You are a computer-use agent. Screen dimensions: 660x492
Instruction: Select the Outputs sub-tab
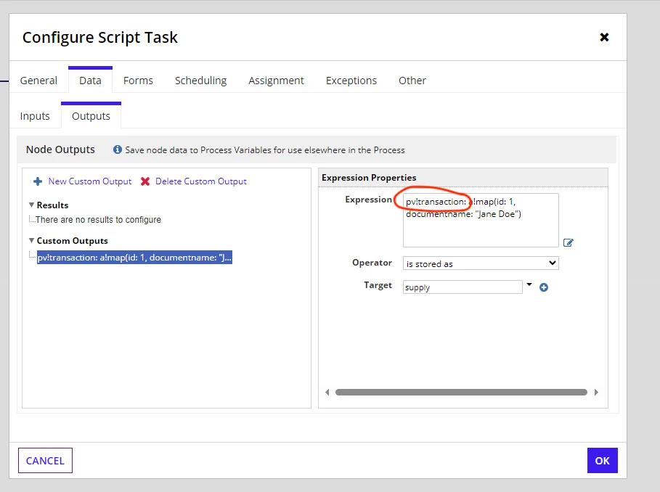[91, 116]
